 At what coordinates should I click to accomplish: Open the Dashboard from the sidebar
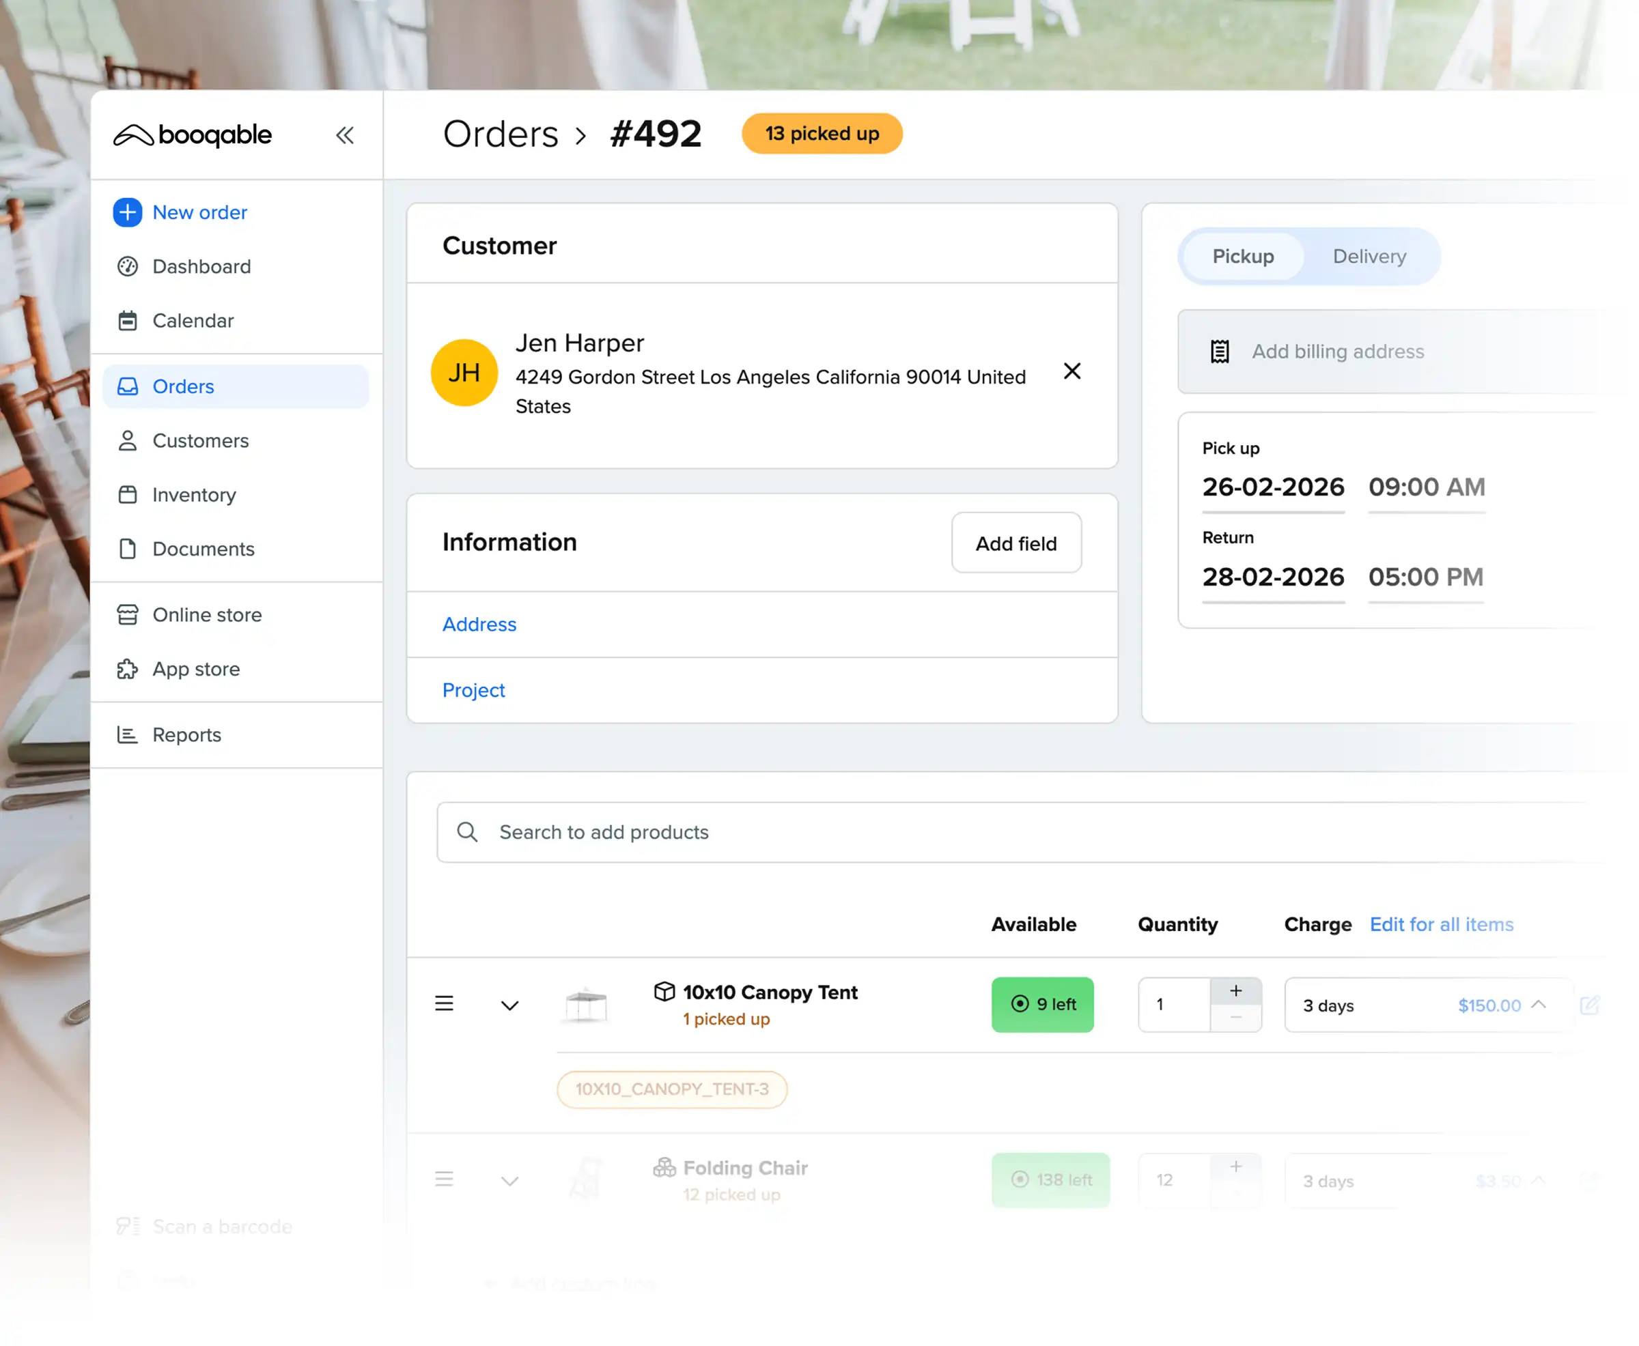[x=201, y=266]
